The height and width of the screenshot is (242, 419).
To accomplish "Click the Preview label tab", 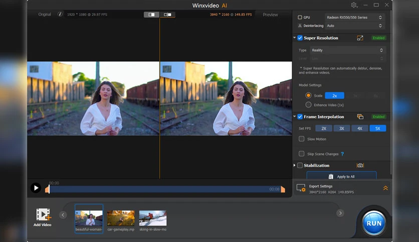I will tap(270, 14).
